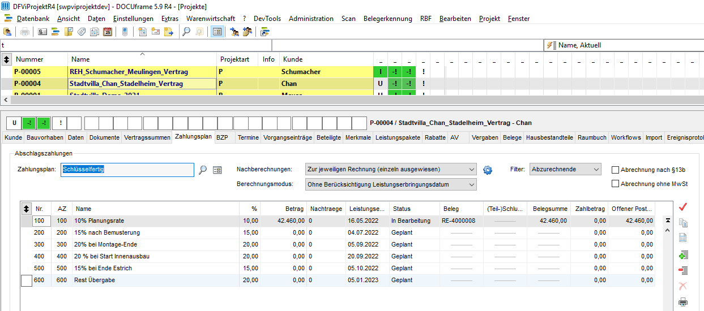The height and width of the screenshot is (311, 704).
Task: Click the mobile phone icon in toolbar
Action: [125, 32]
